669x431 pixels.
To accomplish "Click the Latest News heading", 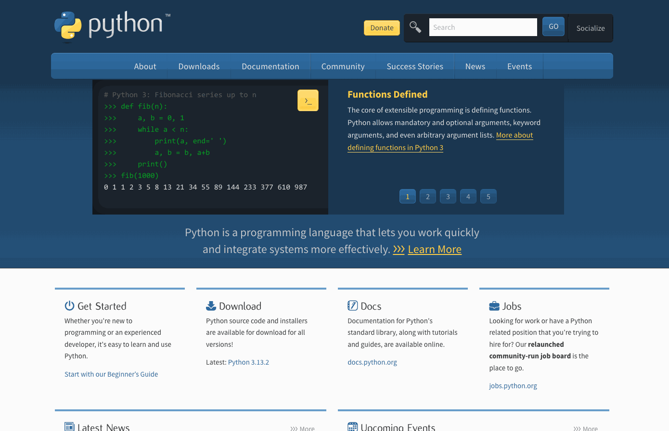I will pyautogui.click(x=103, y=427).
